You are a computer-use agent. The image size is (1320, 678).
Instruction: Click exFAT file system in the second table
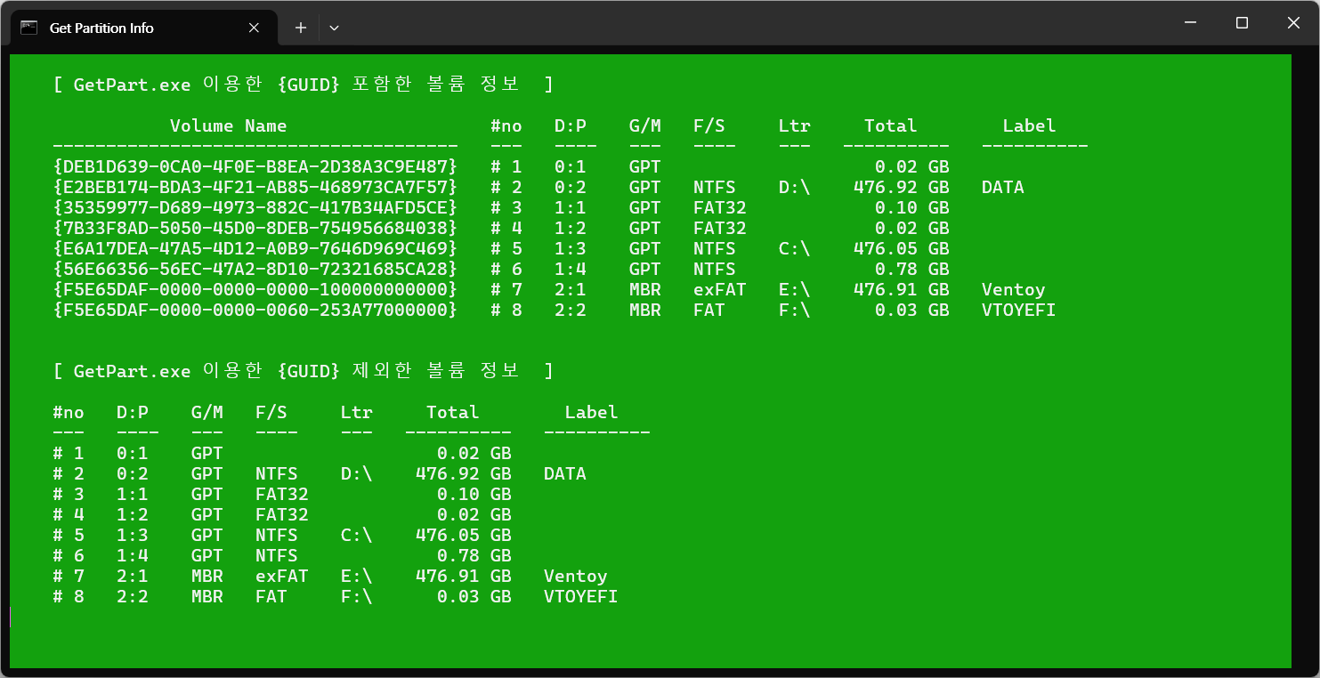282,576
